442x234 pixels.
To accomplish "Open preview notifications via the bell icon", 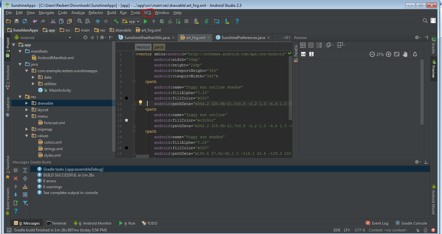I will click(x=415, y=54).
